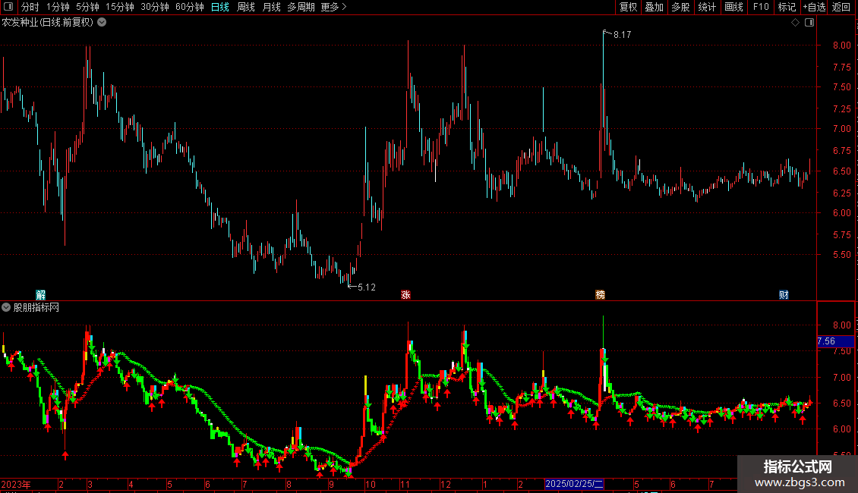Click the 叠加 overlay button
The image size is (858, 493).
[655, 7]
